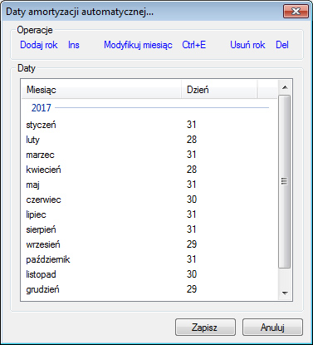This screenshot has height=345, width=313.
Task: Click day value 31 for październik
Action: 192,259
